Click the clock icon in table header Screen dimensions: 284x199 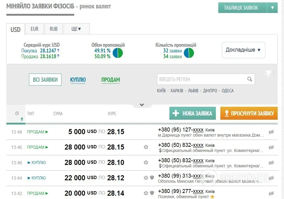[17, 113]
